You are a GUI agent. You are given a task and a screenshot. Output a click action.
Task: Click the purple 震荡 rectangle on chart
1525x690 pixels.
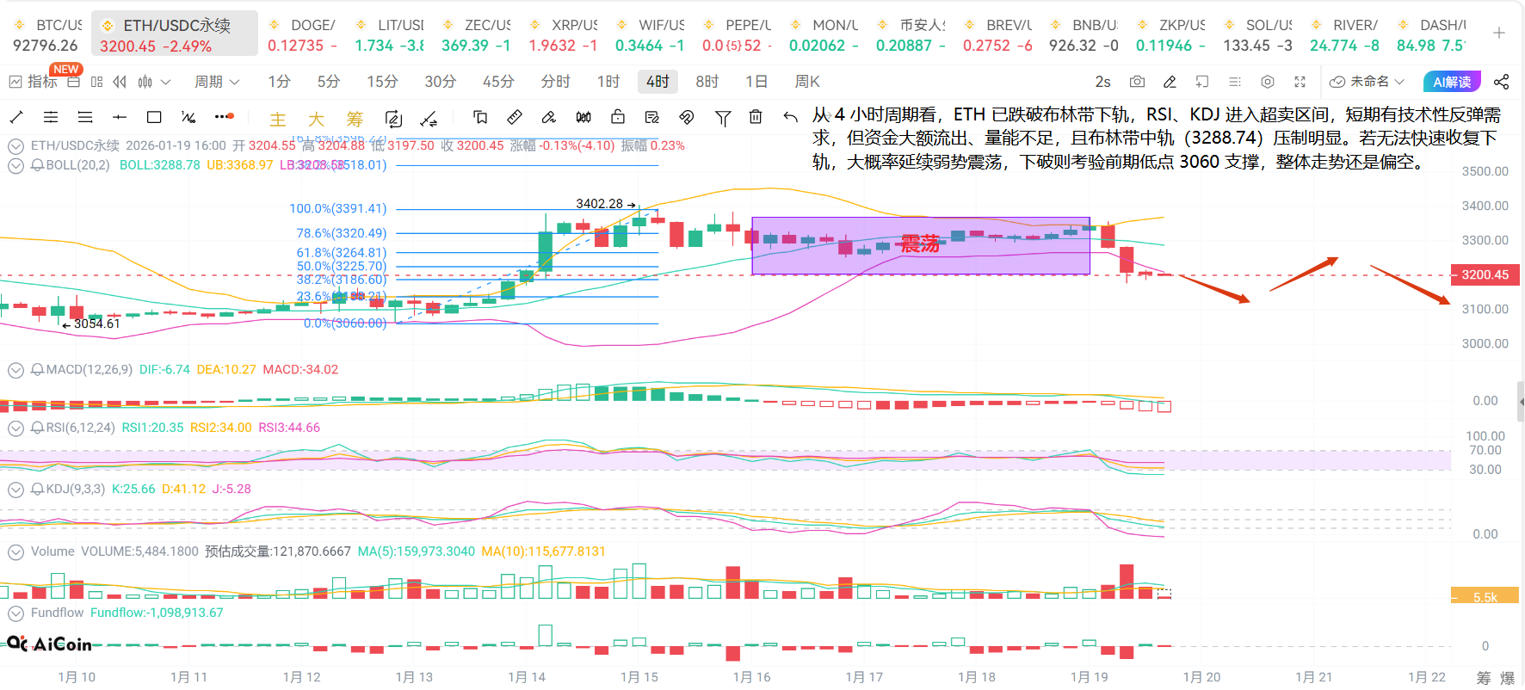tap(920, 245)
